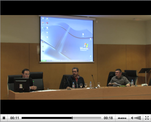The image size is (151, 122).
Task: Click the Windows XP Professional logo
Action: point(85,47)
